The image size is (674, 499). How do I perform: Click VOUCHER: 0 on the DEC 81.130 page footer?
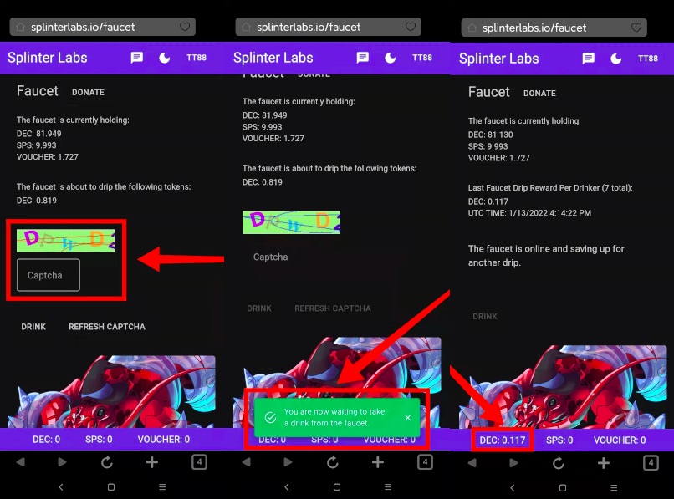pos(620,440)
